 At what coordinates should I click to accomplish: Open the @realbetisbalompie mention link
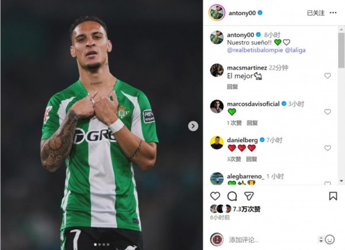(x=255, y=50)
